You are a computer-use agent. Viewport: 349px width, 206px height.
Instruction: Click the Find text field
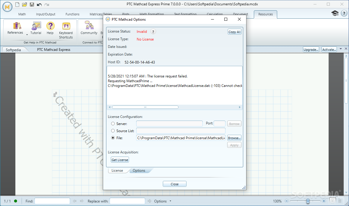52,201
